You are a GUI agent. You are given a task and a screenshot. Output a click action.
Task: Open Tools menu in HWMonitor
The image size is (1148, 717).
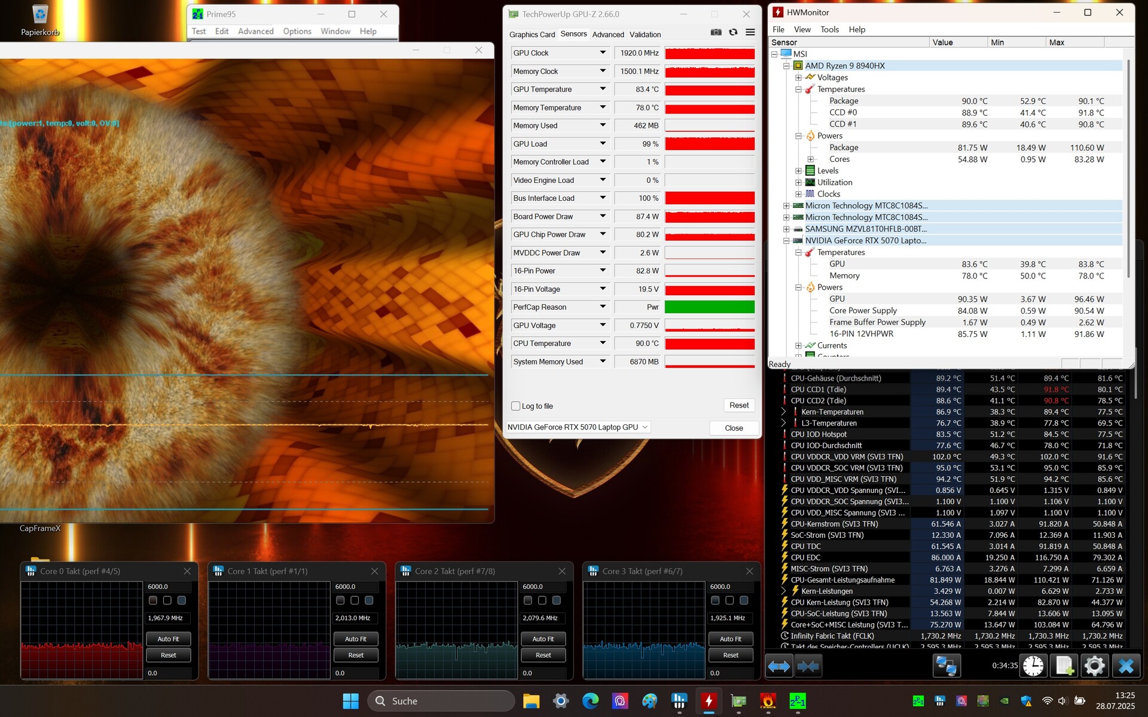pos(829,29)
